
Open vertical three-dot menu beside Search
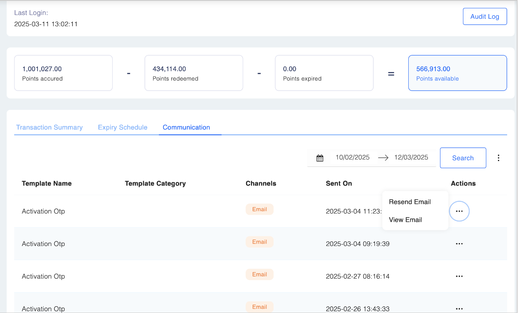pos(498,158)
